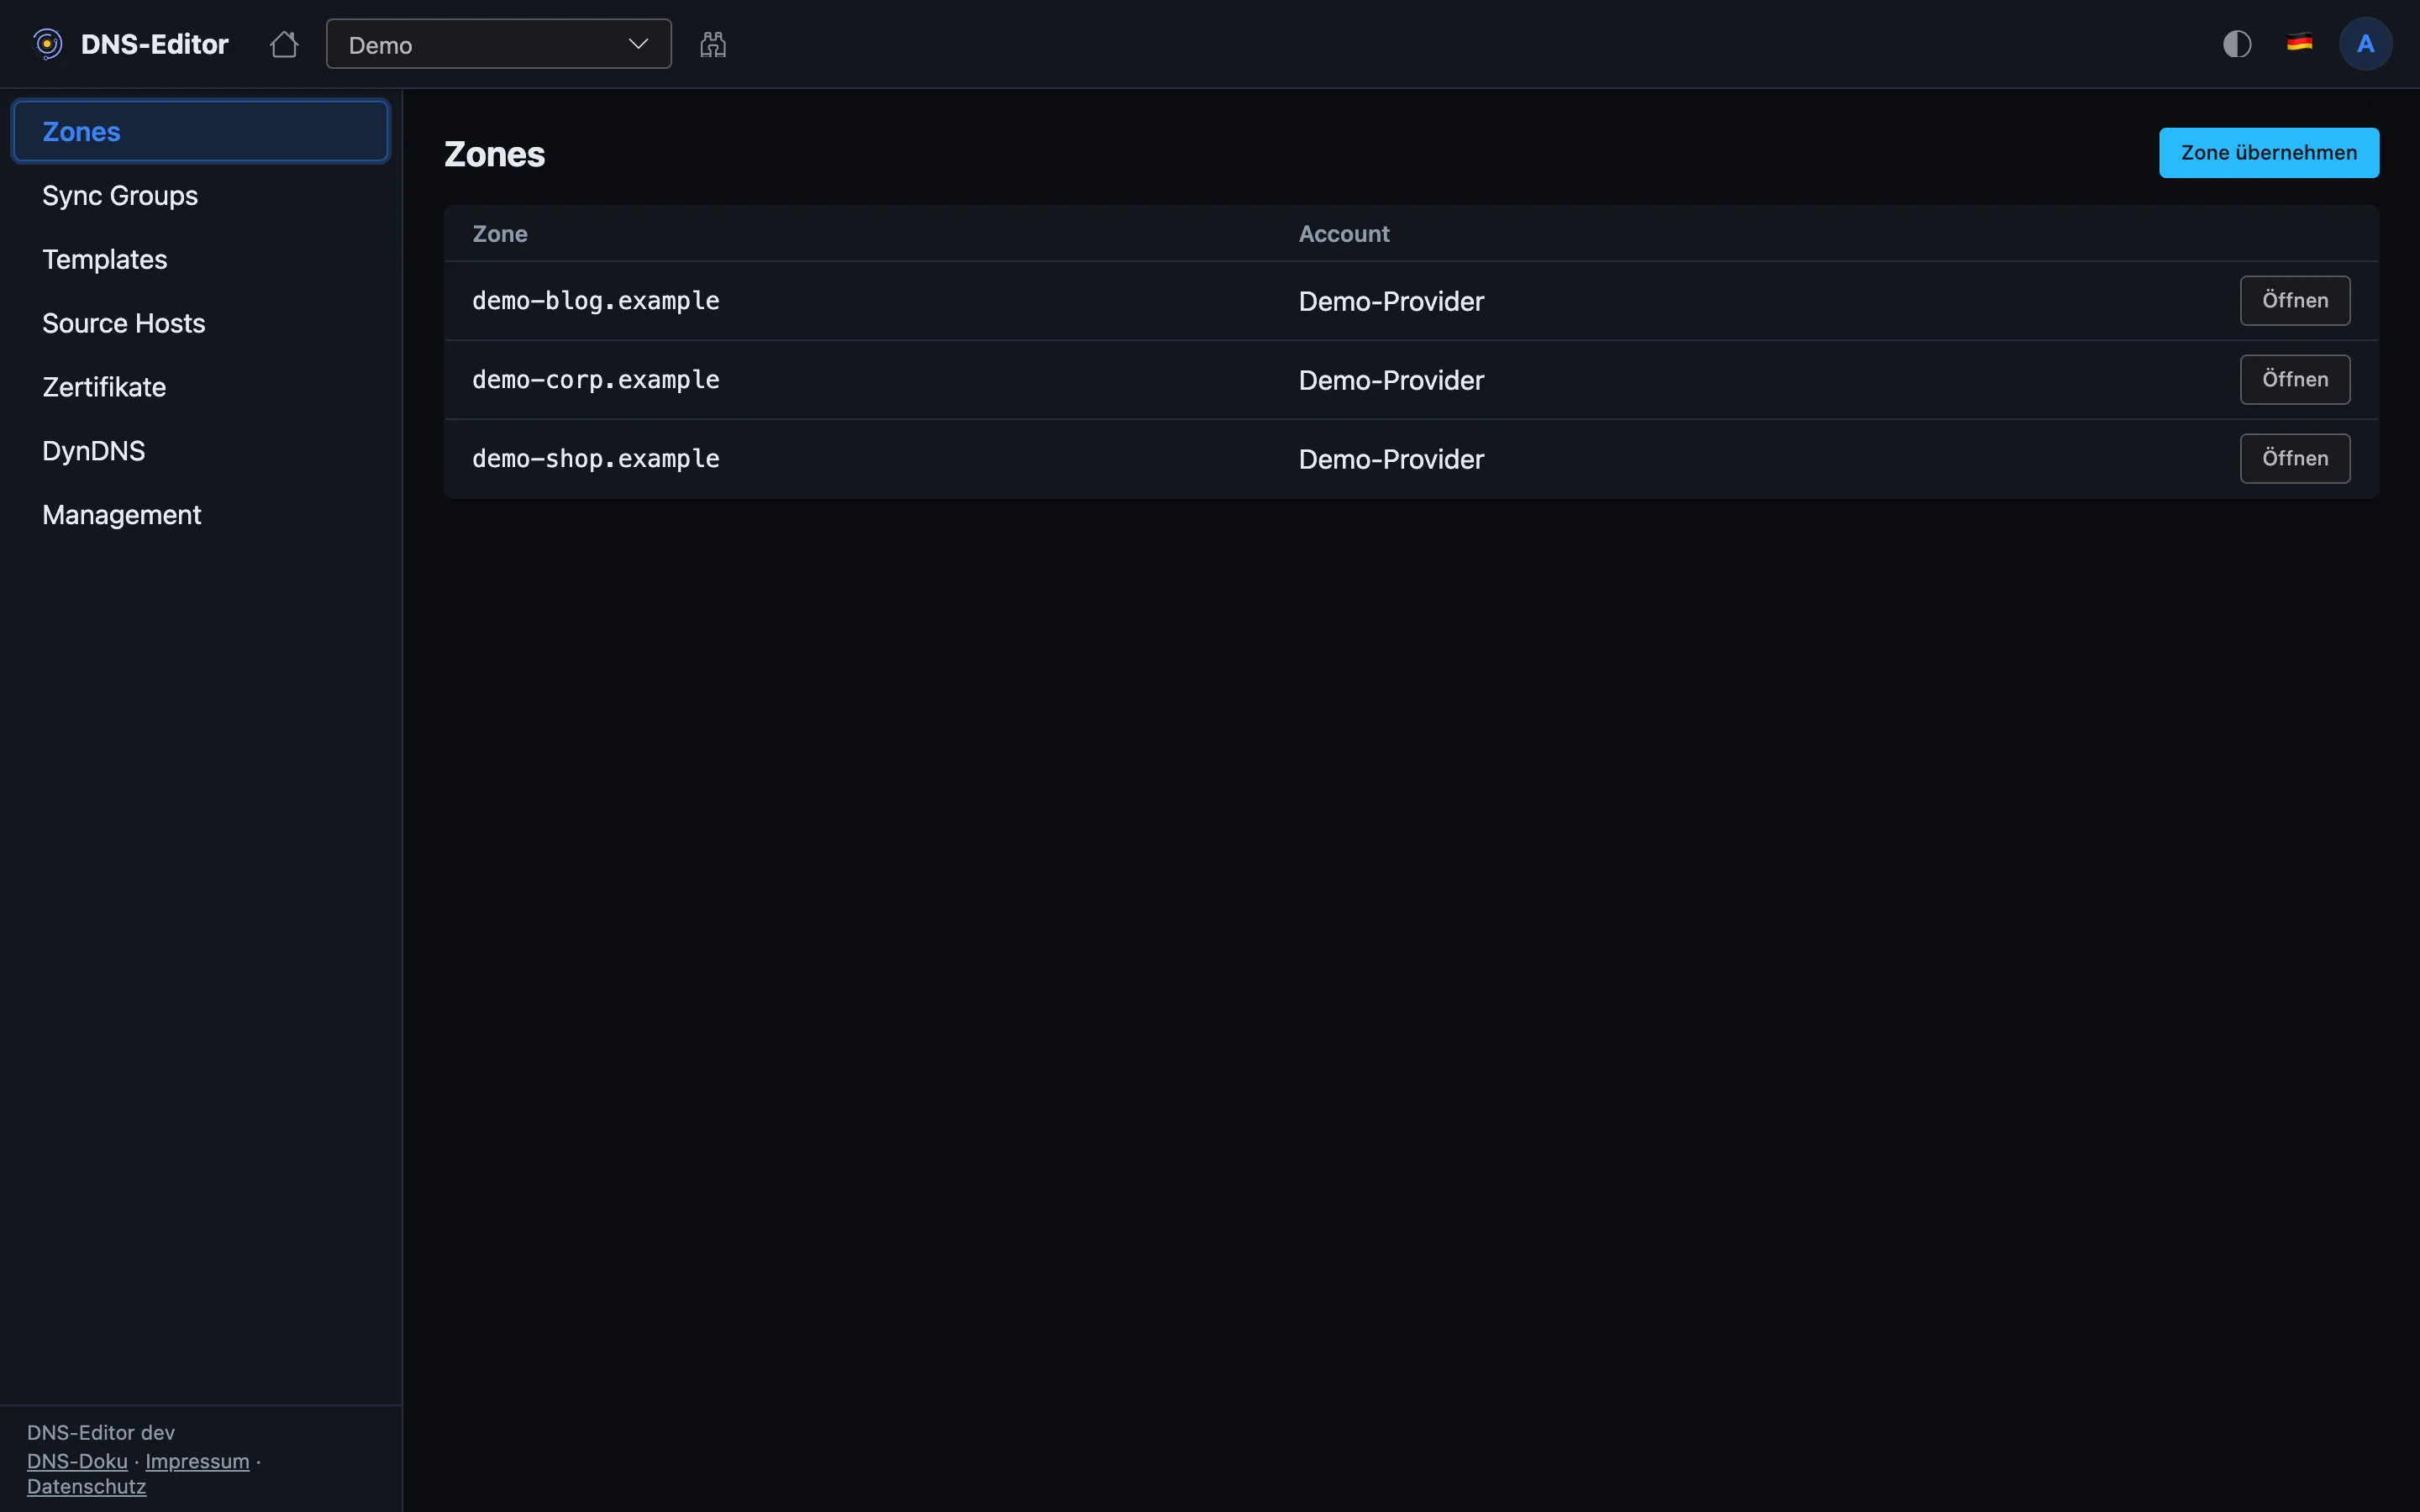Open the binoculars search icon
The height and width of the screenshot is (1512, 2420).
point(713,44)
